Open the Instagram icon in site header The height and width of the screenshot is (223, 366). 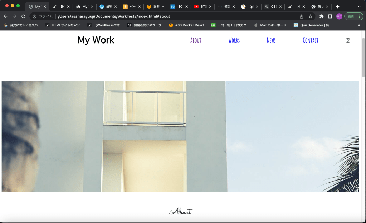click(x=348, y=40)
